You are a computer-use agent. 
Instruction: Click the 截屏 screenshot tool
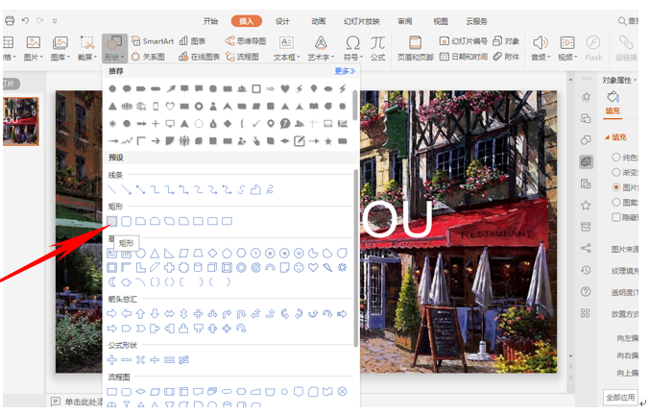pyautogui.click(x=87, y=48)
